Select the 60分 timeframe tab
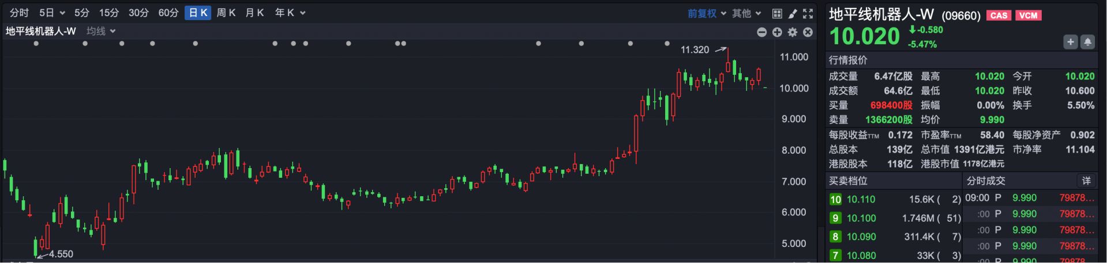Image resolution: width=1107 pixels, height=263 pixels. pyautogui.click(x=168, y=13)
